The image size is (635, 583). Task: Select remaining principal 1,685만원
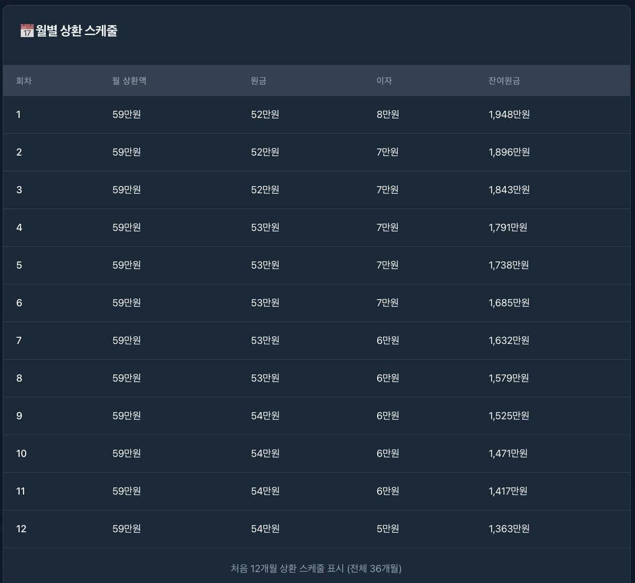point(509,303)
